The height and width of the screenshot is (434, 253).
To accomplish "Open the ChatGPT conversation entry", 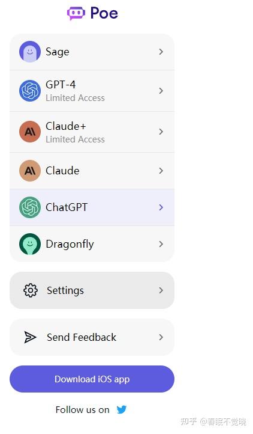I will pos(92,207).
